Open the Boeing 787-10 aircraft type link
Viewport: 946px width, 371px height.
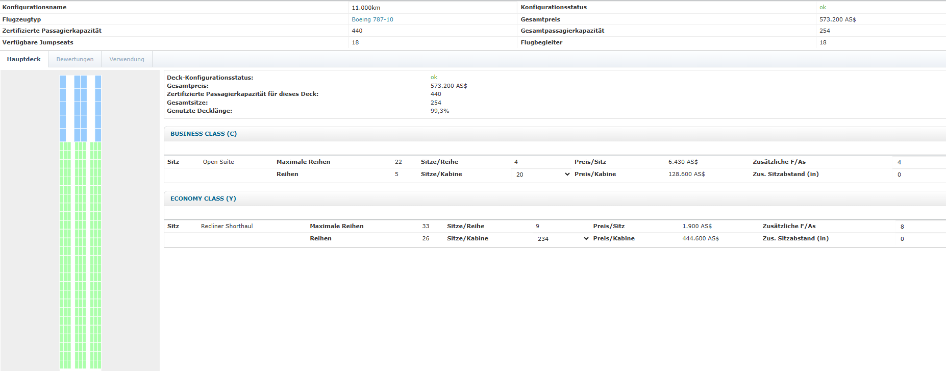coord(372,19)
